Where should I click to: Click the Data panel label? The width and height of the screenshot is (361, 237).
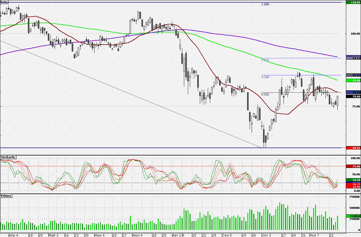click(4, 2)
